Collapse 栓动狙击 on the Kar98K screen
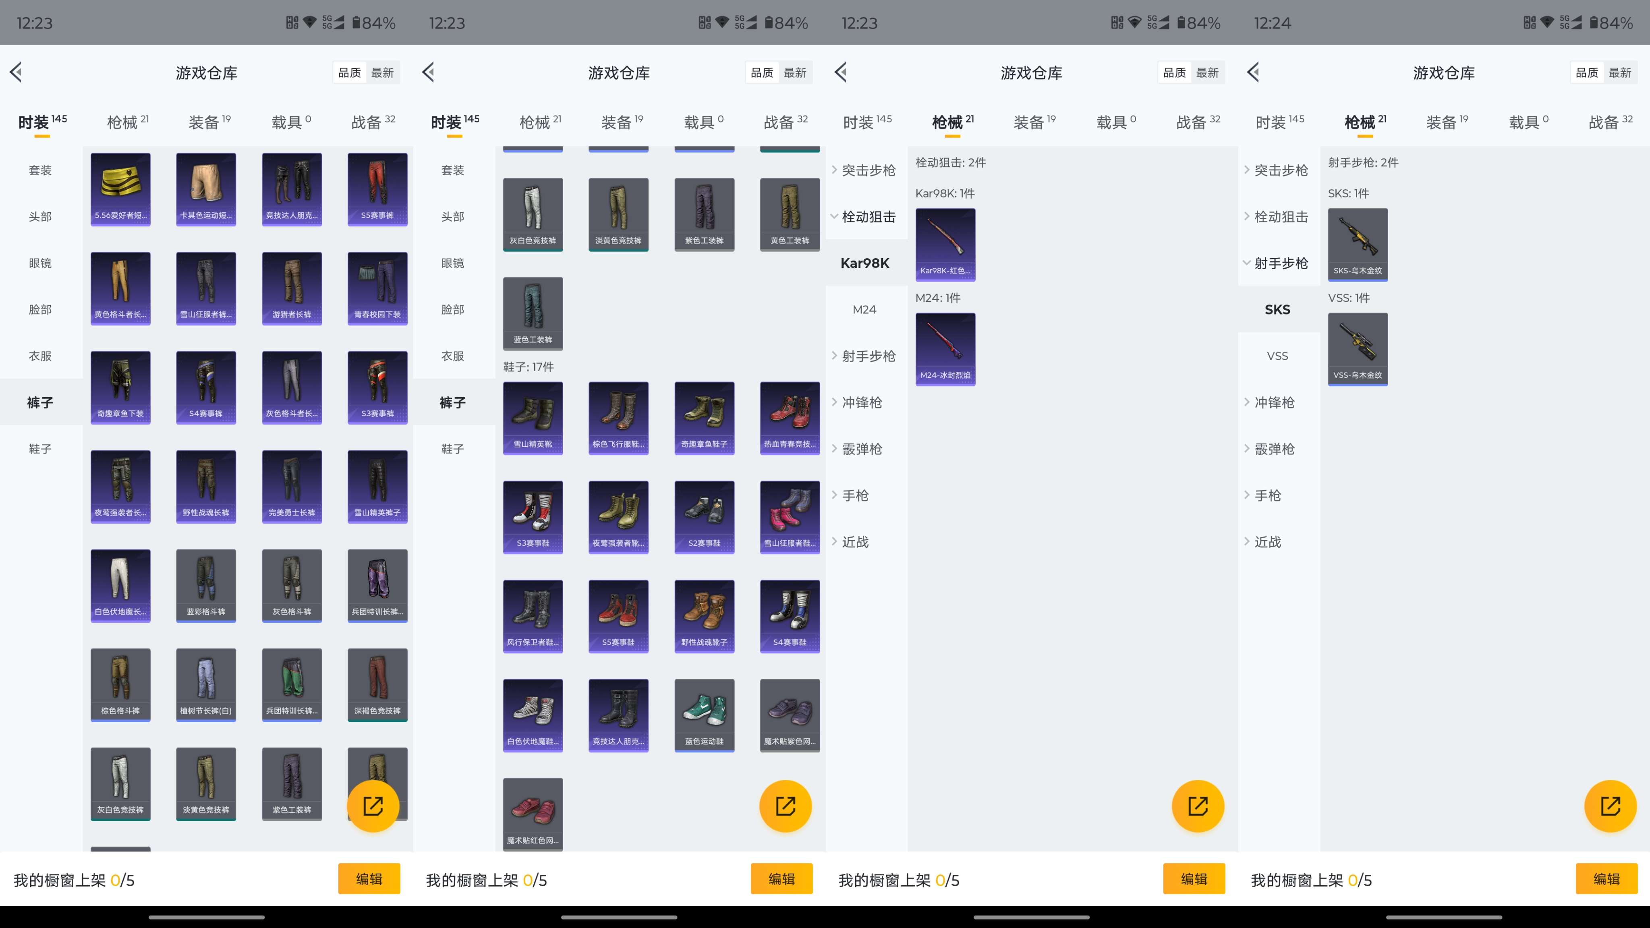The height and width of the screenshot is (928, 1650). coord(866,216)
